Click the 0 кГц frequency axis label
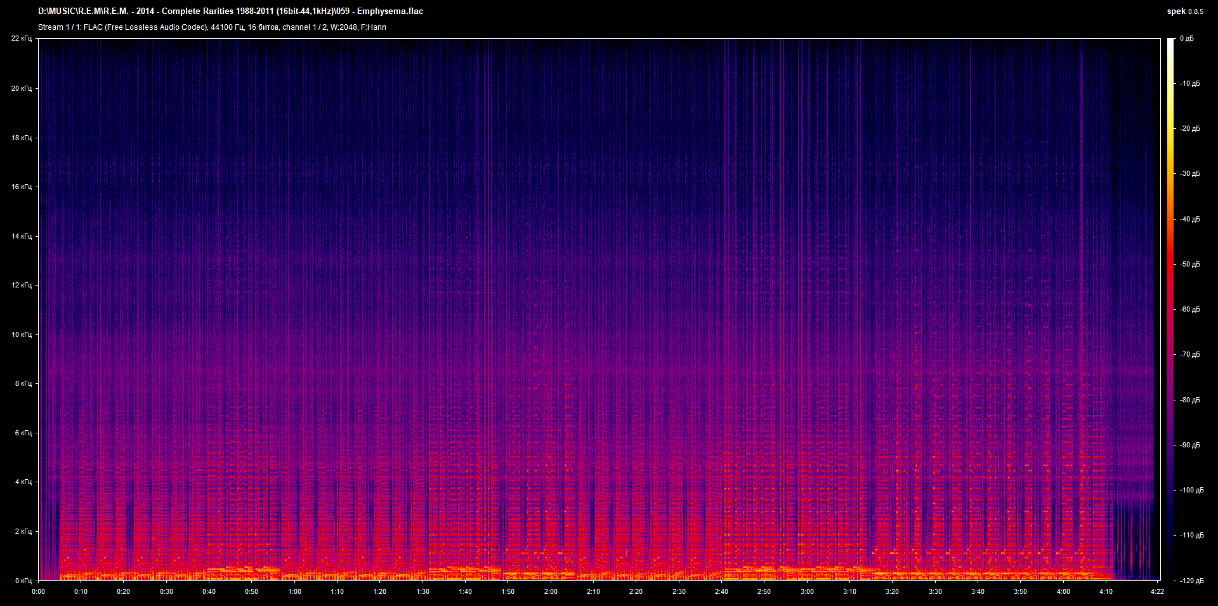 pos(23,581)
